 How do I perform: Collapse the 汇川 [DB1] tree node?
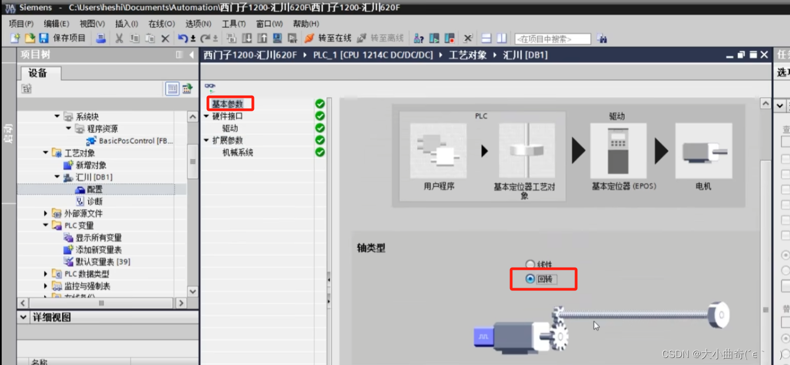pos(57,177)
